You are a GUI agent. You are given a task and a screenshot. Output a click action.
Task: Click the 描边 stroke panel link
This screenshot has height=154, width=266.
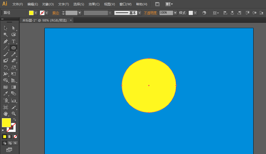(56, 13)
